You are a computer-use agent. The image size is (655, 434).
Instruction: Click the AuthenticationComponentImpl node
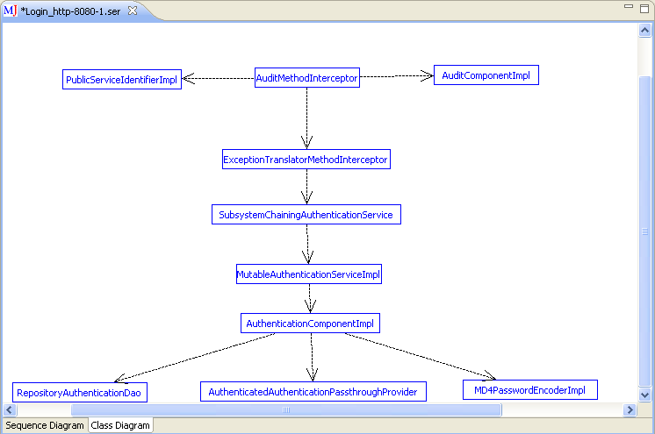310,324
